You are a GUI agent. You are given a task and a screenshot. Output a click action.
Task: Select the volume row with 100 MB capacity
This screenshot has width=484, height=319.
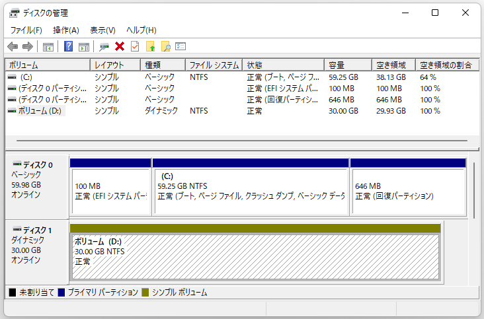click(x=242, y=89)
